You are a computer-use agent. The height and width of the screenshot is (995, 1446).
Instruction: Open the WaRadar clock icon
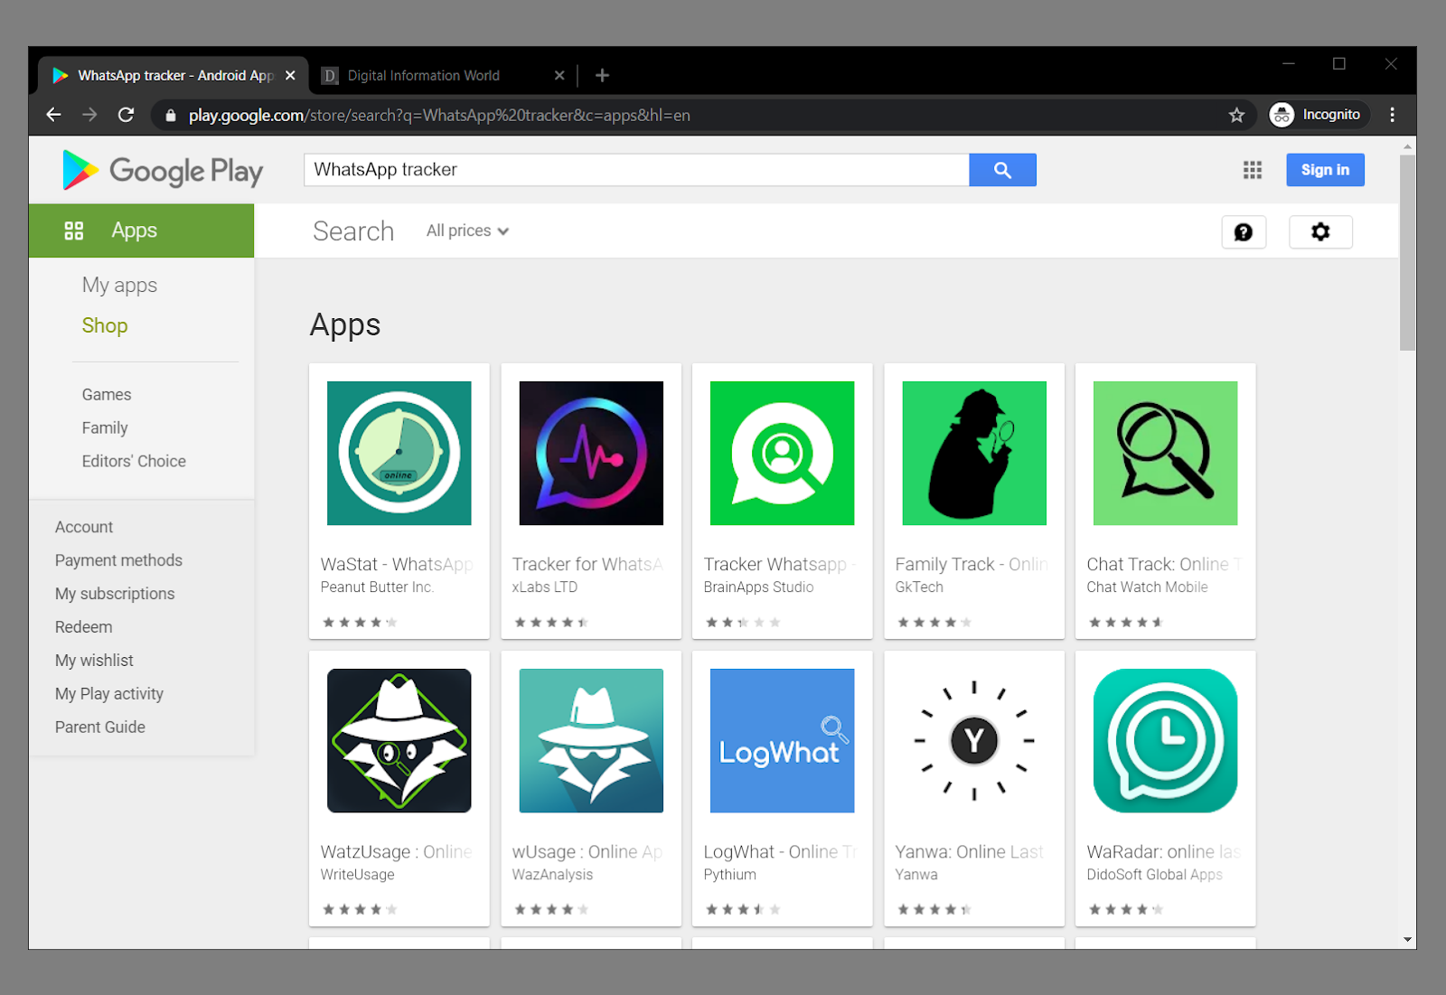pos(1166,740)
